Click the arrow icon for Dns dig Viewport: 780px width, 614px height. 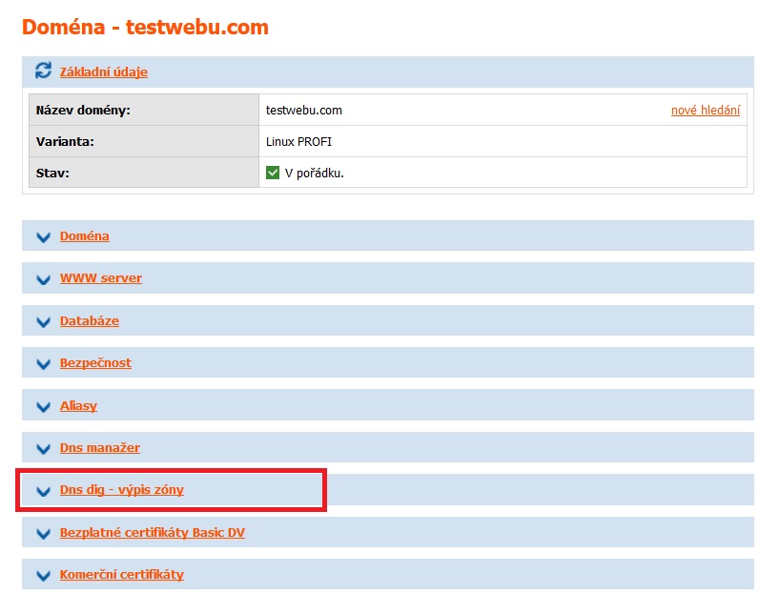click(x=43, y=491)
